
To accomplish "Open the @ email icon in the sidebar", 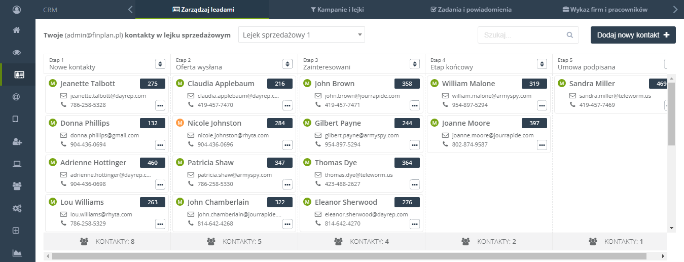I will (16, 97).
